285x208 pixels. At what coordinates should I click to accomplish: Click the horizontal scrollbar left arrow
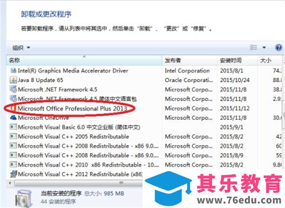[10, 183]
